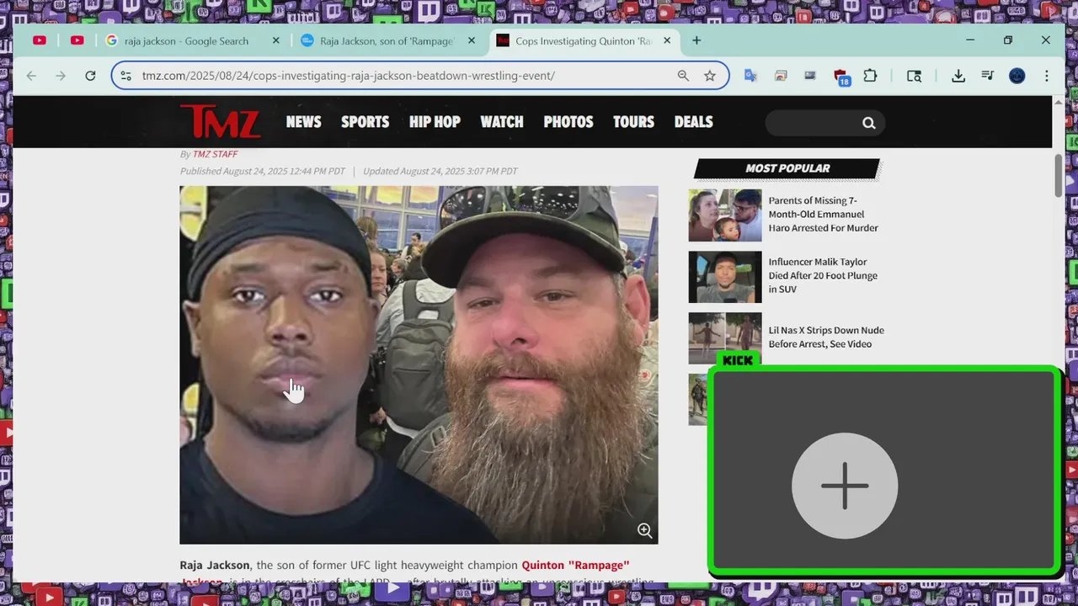Viewport: 1078px width, 606px height.
Task: Click the Published August 24, 2025 text
Action: click(262, 171)
